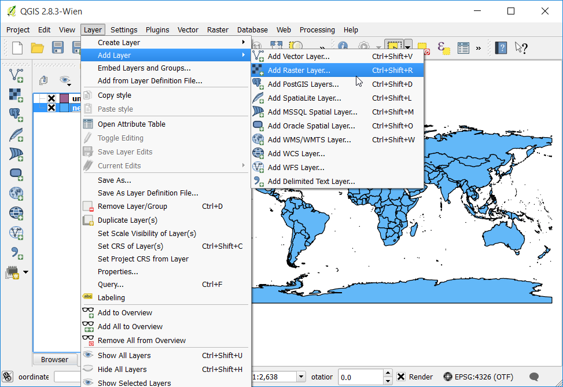Open the layer visibility eye filter
The height and width of the screenshot is (387, 563).
click(65, 80)
